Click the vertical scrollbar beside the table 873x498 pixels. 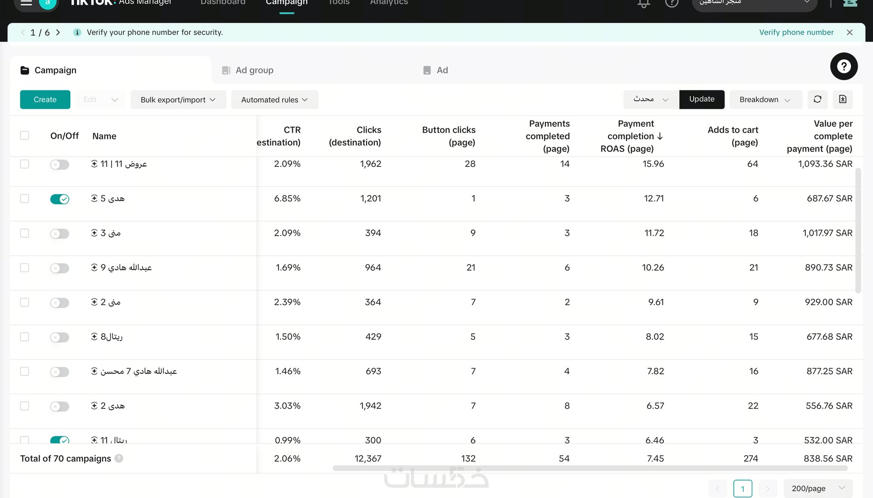coord(858,230)
